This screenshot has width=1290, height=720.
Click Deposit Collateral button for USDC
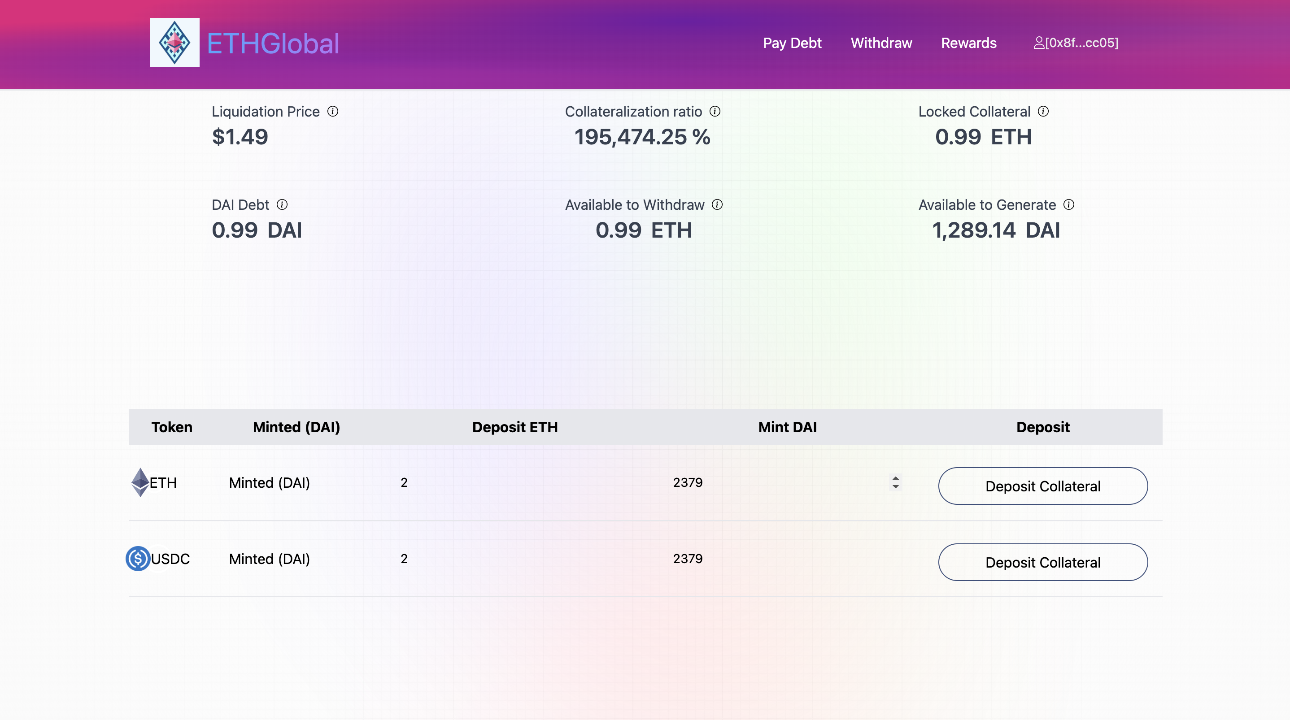(x=1043, y=562)
